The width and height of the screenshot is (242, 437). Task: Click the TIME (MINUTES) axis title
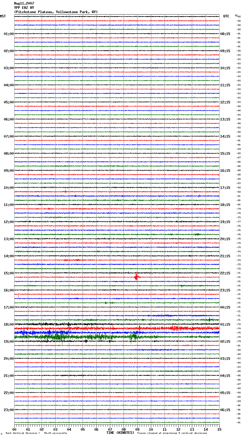pos(120,433)
